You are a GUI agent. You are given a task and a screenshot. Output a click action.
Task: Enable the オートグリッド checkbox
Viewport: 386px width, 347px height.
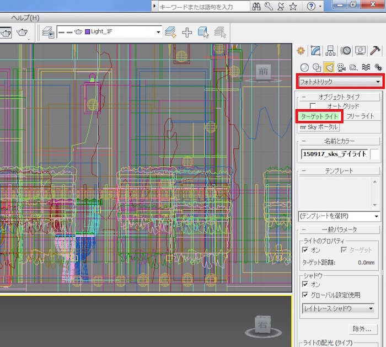coord(313,106)
